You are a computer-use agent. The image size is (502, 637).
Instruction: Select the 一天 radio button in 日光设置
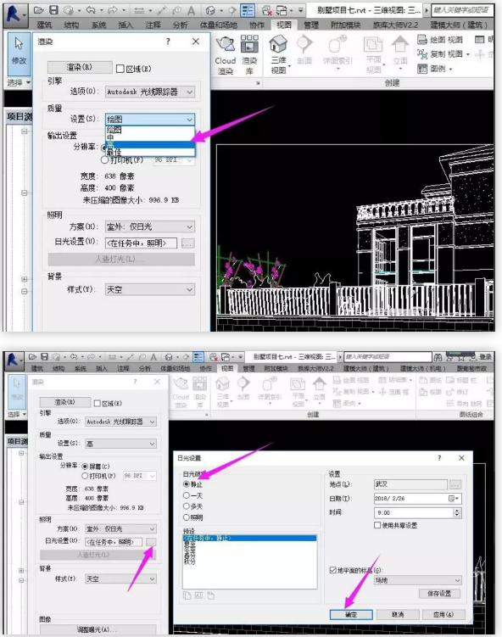coord(187,495)
